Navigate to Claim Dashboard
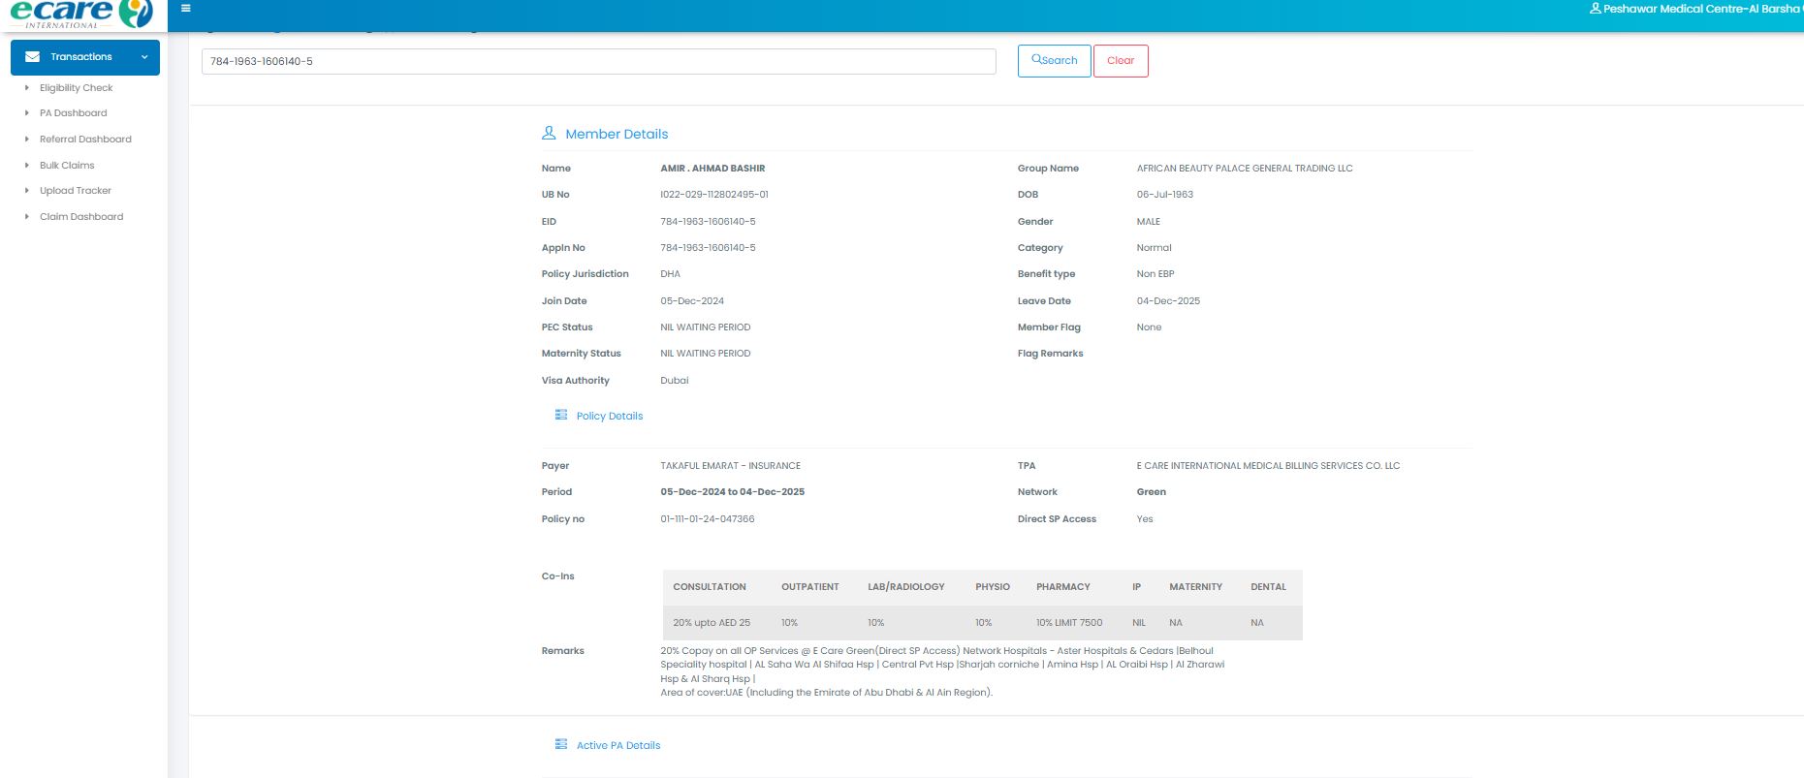Viewport: 1804px width, 778px height. (x=81, y=217)
